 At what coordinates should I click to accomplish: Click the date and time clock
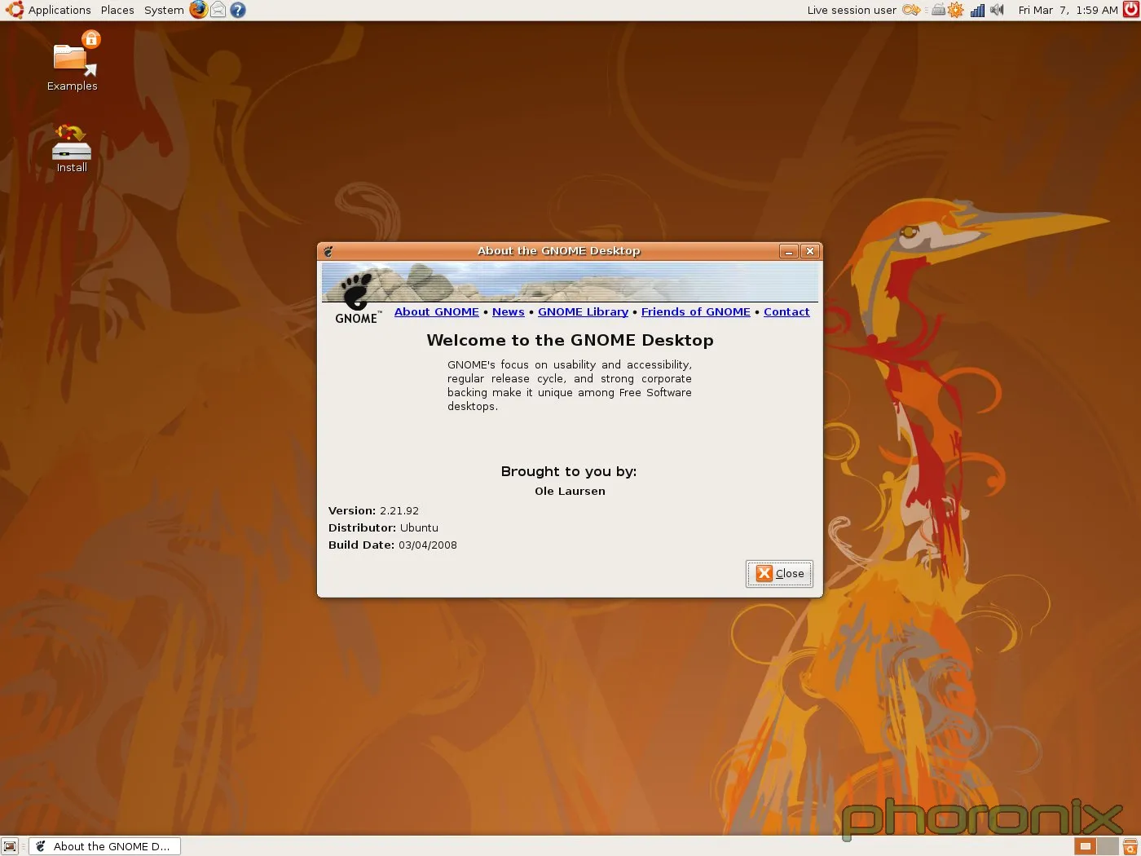click(1068, 10)
